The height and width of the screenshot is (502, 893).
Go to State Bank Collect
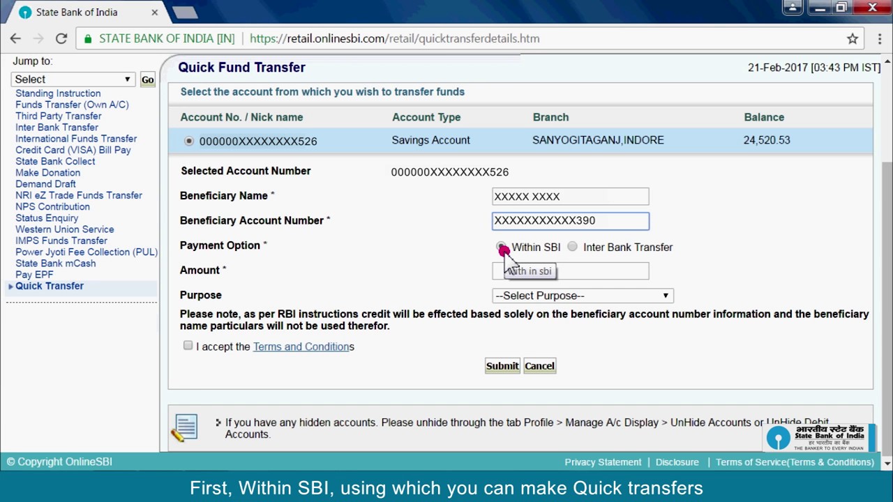point(55,161)
